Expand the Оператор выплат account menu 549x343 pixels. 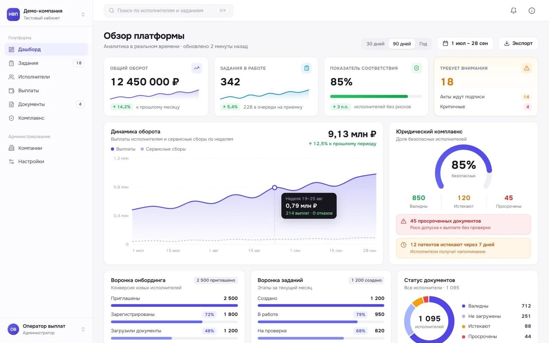(46, 329)
